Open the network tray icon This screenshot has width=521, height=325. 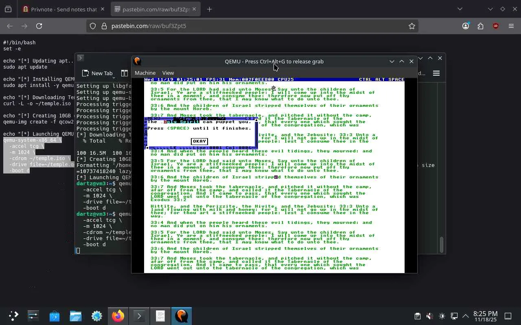tap(454, 316)
